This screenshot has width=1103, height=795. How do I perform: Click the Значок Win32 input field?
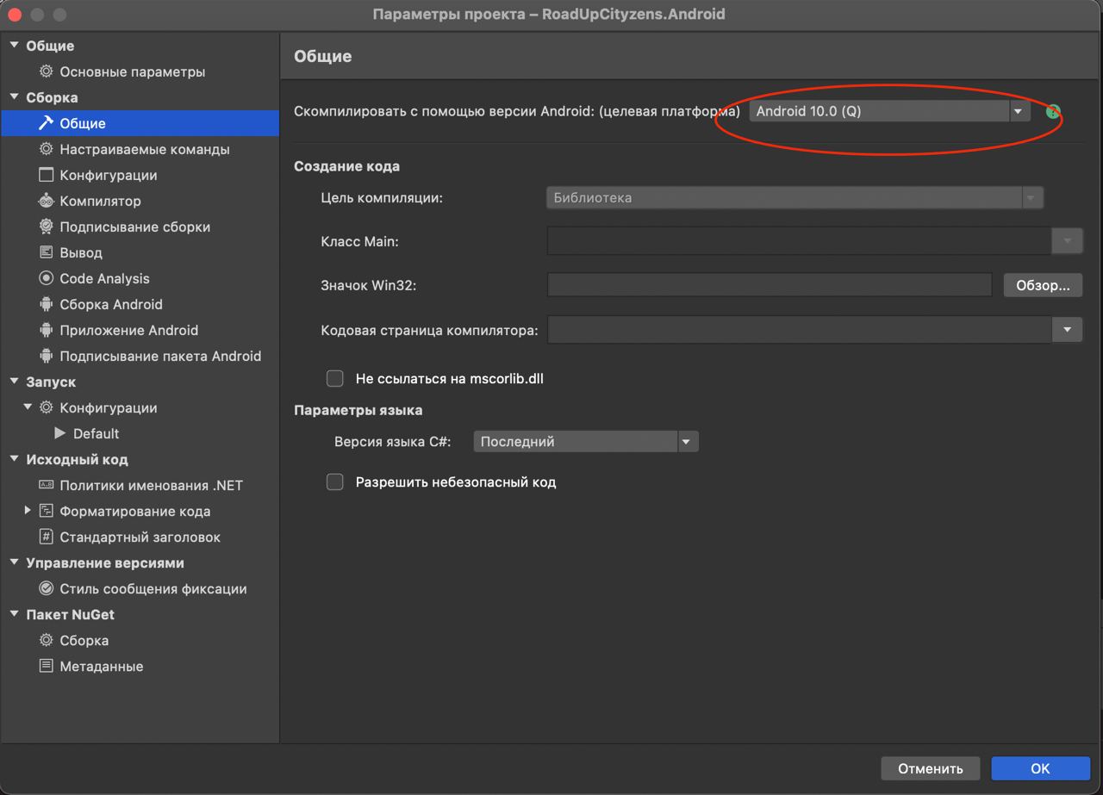[770, 285]
